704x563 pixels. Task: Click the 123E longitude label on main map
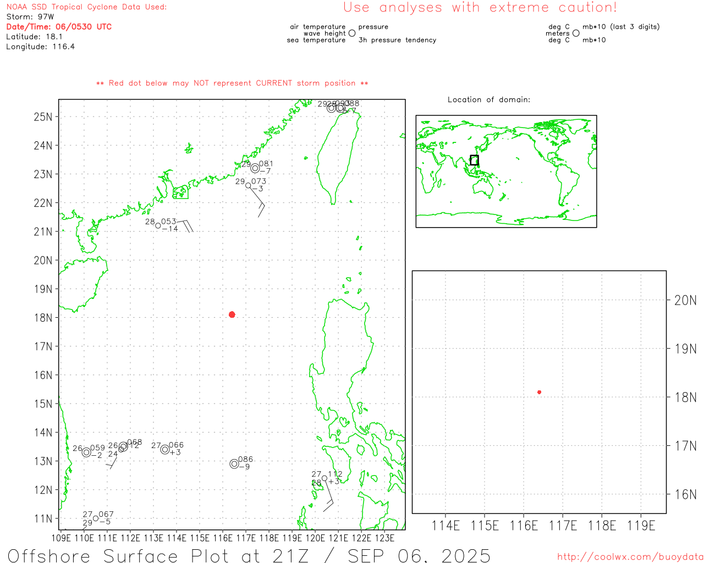click(384, 538)
